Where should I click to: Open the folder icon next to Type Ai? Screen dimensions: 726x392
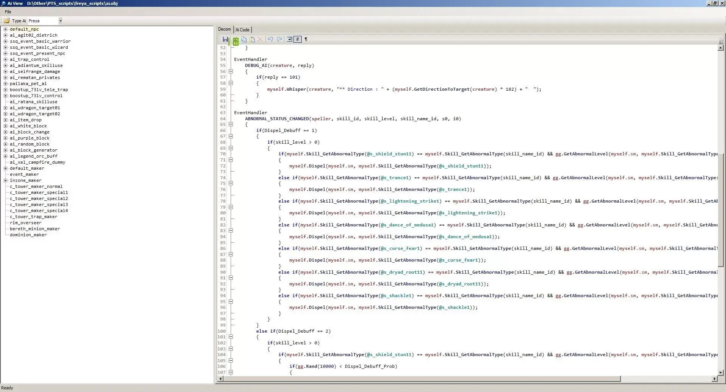click(x=7, y=21)
